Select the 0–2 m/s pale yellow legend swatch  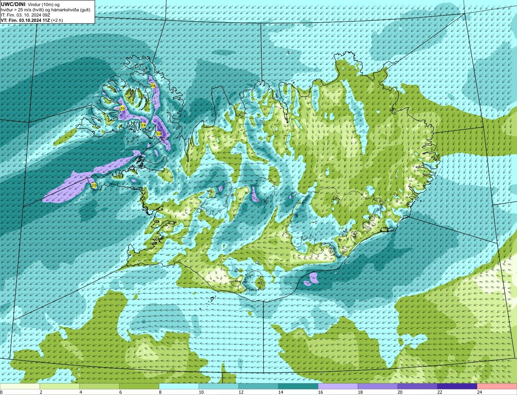coord(20,387)
